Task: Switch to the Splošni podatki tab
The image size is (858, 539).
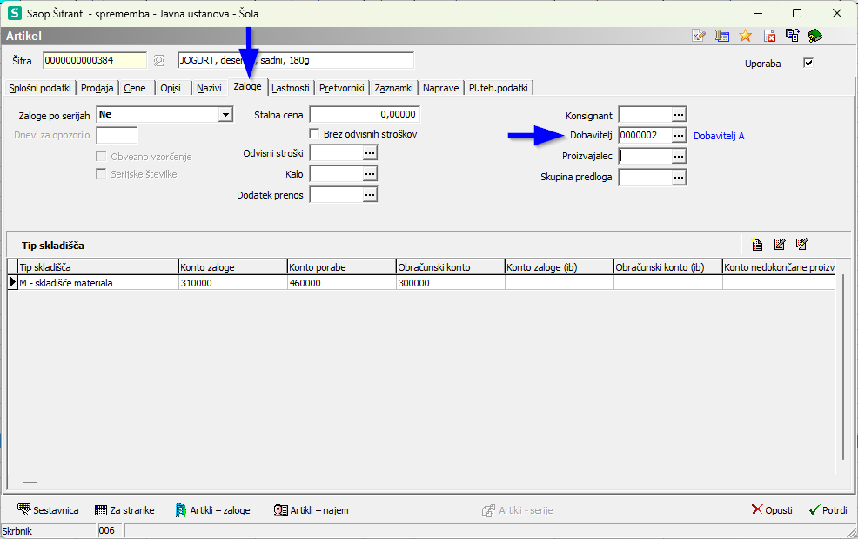Action: tap(40, 88)
